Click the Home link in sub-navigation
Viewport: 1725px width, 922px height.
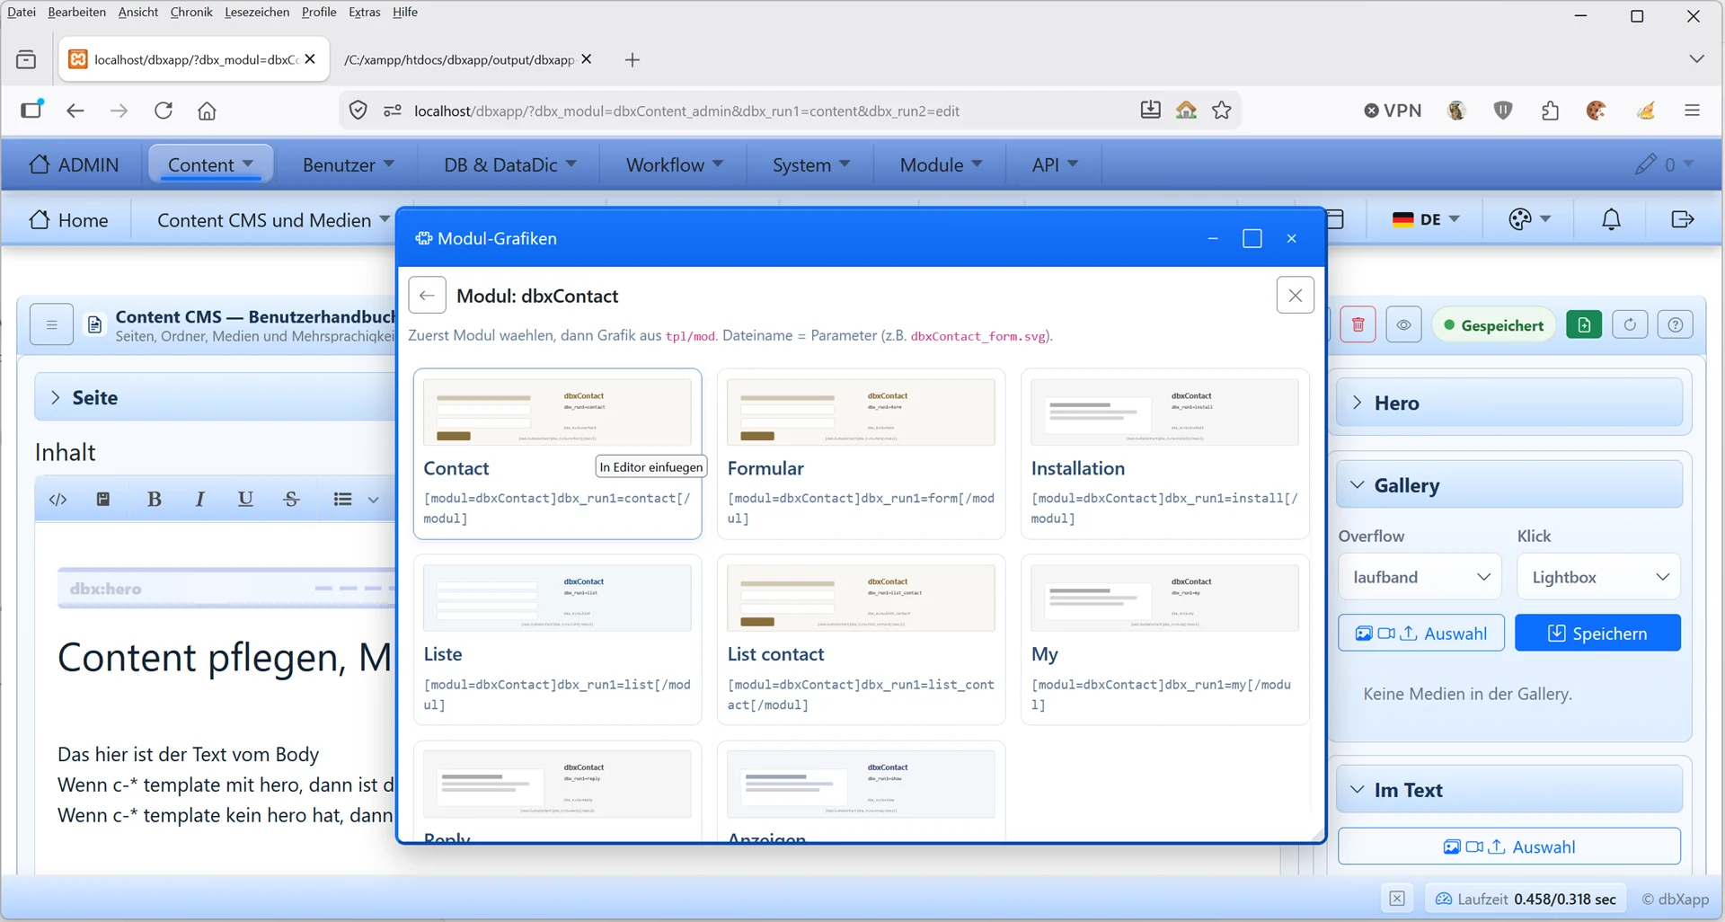[68, 220]
